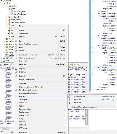Click the status bar icon at bottom left
Image resolution: width=117 pixels, height=134 pixels.
pyautogui.click(x=2, y=132)
